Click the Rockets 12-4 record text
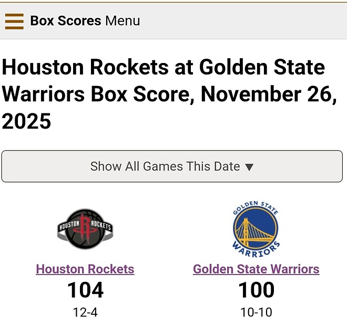Viewport: 347px width, 329px height. [x=85, y=313]
